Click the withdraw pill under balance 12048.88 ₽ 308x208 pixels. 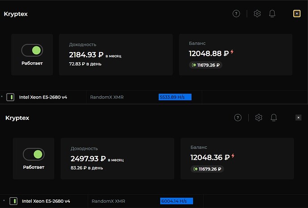[206, 65]
